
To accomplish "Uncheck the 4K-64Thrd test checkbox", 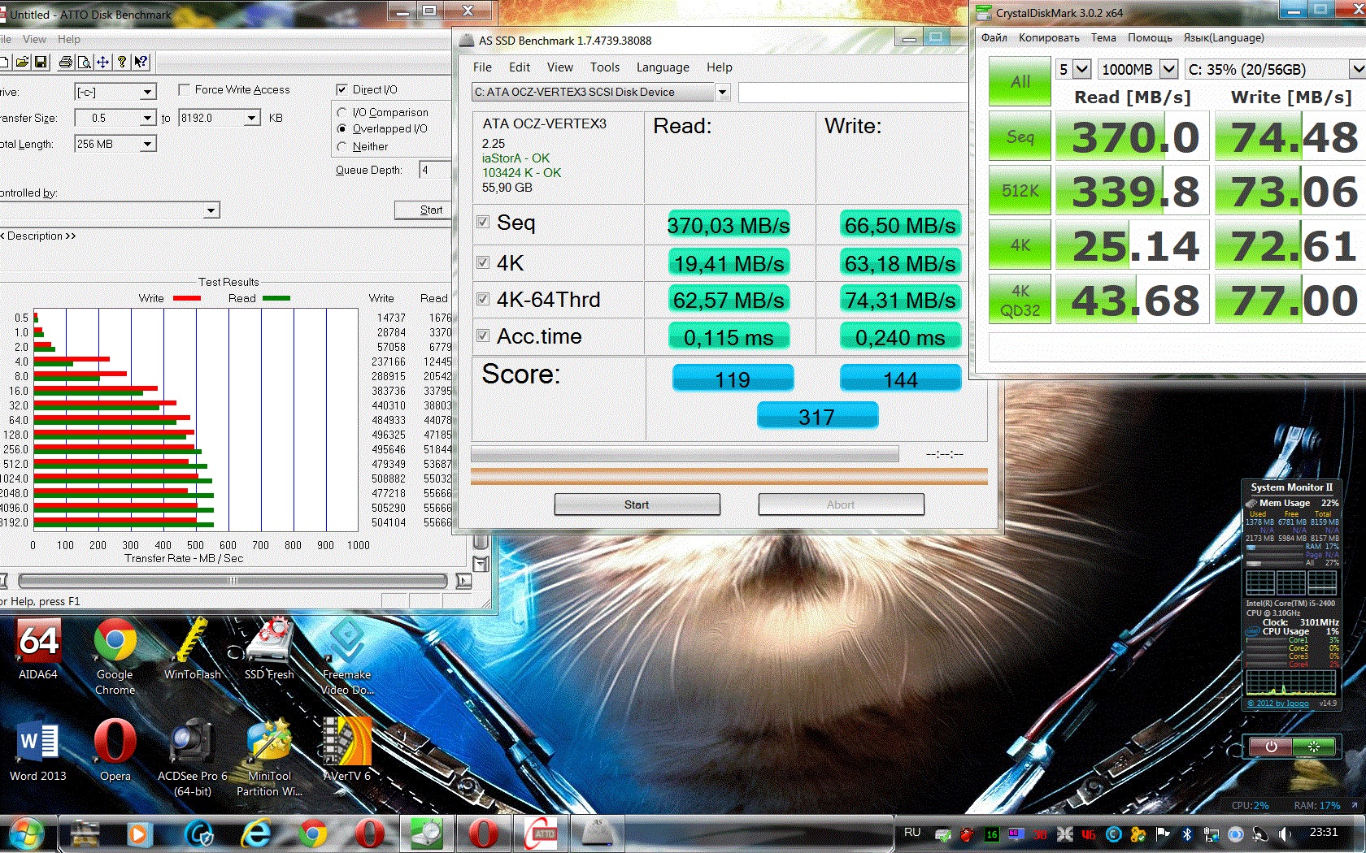I will pos(483,299).
